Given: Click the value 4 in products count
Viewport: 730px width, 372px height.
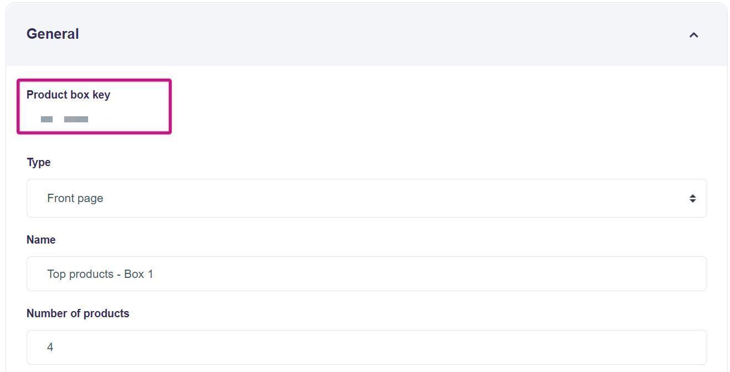Looking at the screenshot, I should click(x=50, y=347).
